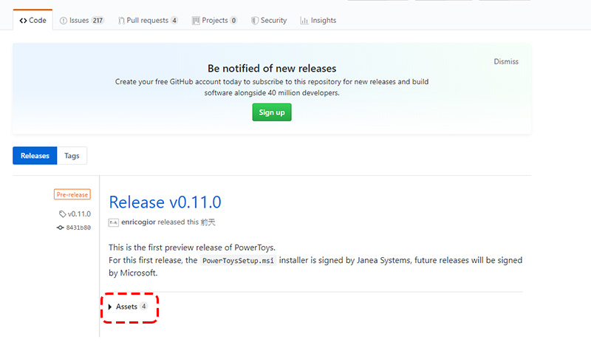Dismiss the new releases notification banner

pyautogui.click(x=506, y=61)
